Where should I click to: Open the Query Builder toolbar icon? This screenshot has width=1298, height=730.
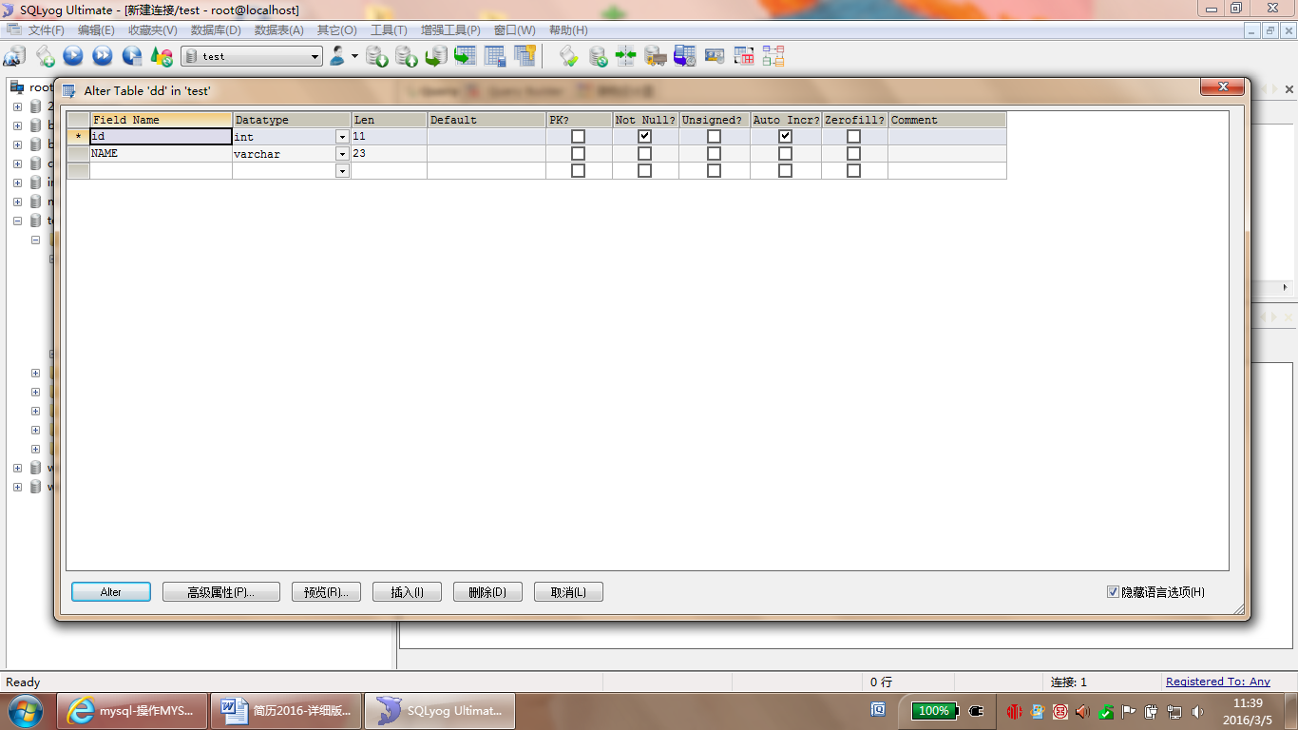[x=744, y=56]
